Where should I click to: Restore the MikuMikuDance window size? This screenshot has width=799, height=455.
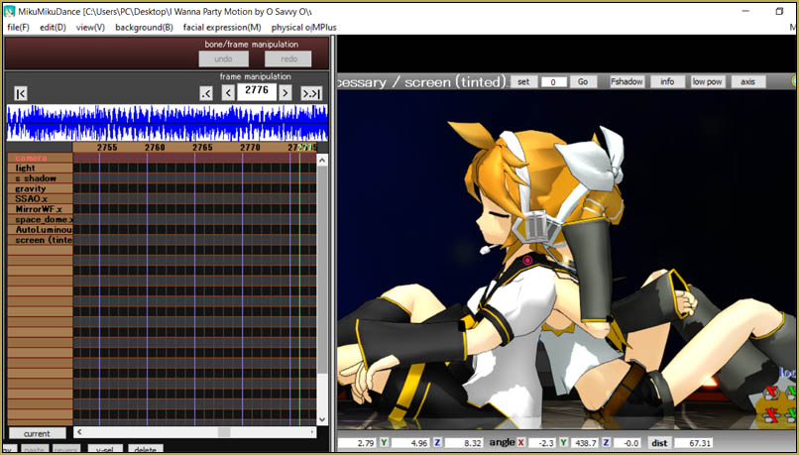click(x=779, y=11)
